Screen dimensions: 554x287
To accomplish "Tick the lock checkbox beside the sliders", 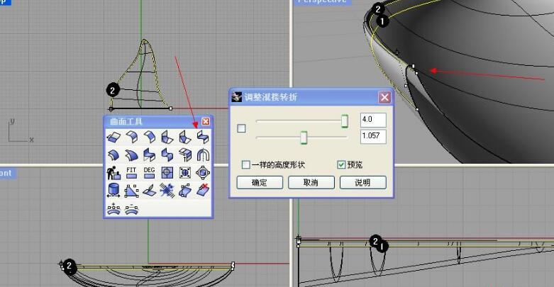I will (241, 128).
